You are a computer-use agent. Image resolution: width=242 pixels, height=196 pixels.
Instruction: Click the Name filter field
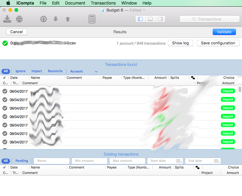coord(52,161)
